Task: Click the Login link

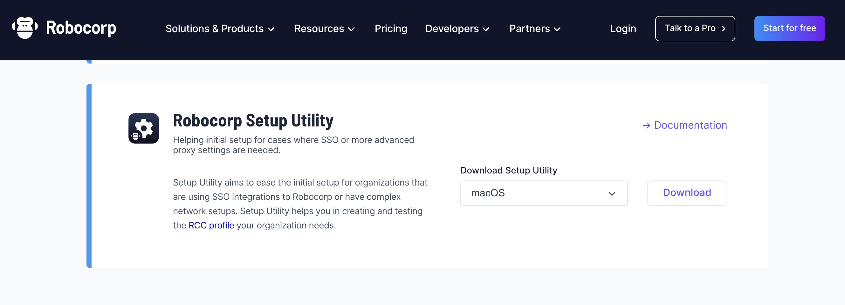Action: 623,29
